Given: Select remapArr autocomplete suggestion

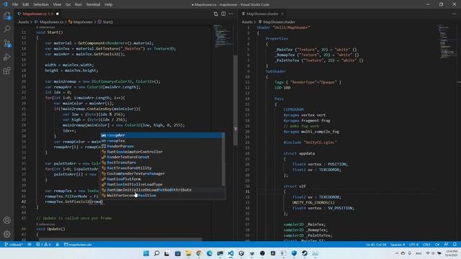Looking at the screenshot, I should pyautogui.click(x=163, y=135).
